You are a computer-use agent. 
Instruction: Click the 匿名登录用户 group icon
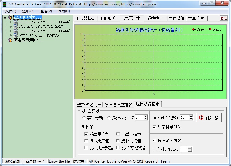[10, 40]
